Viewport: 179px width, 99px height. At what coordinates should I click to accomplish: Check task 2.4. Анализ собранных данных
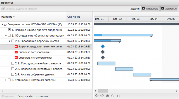[13, 74]
